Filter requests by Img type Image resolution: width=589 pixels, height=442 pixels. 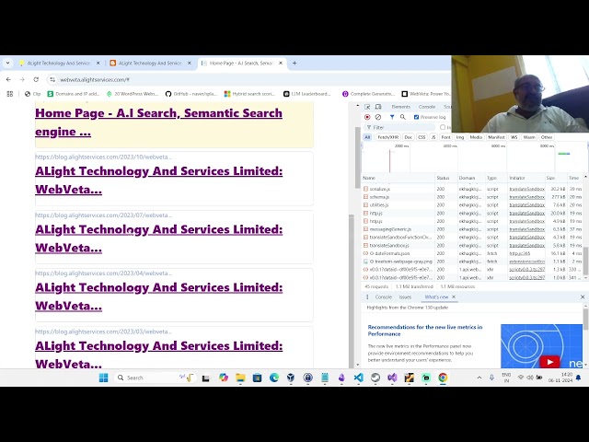click(460, 137)
